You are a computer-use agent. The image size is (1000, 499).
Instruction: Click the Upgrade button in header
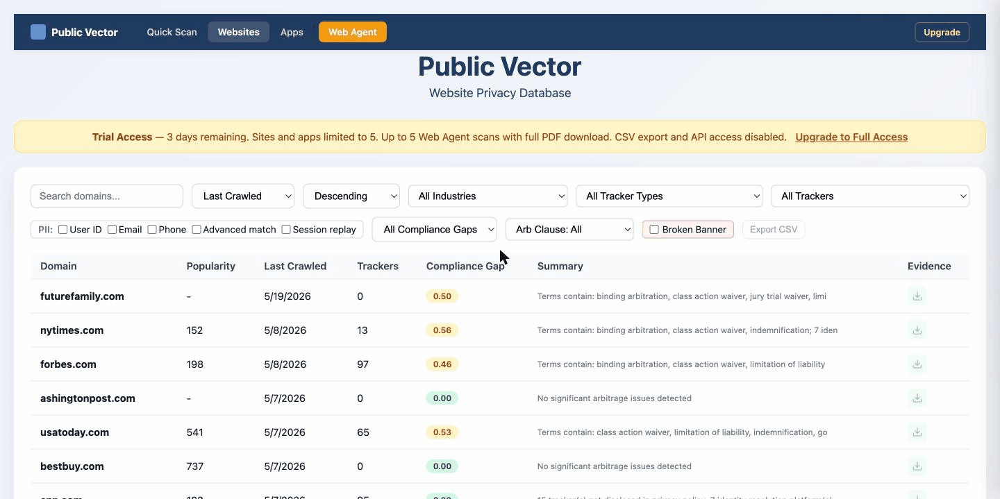tap(942, 32)
